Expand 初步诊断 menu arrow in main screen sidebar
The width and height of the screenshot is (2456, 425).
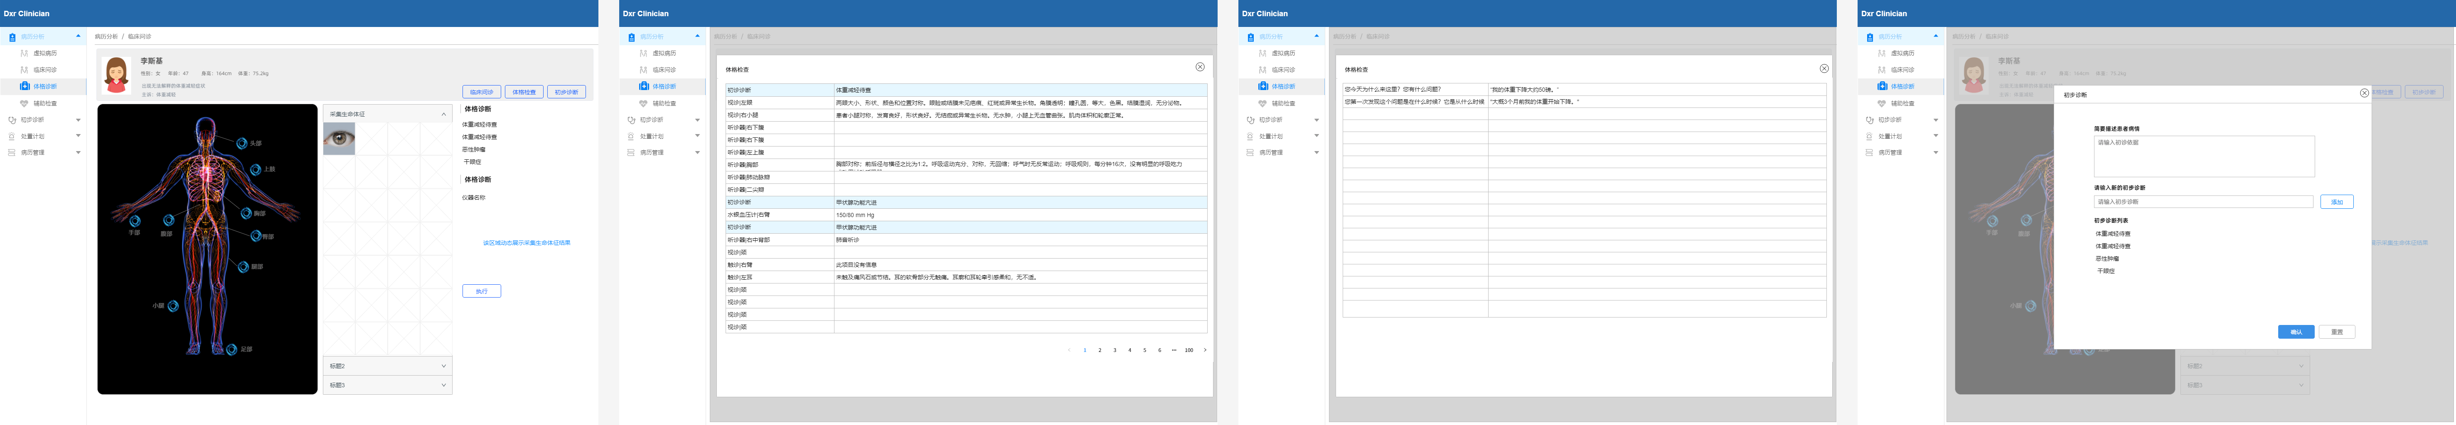pos(78,120)
